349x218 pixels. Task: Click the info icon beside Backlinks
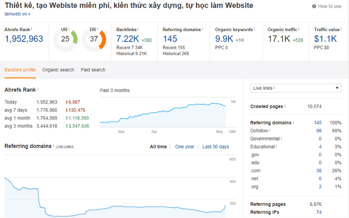tap(138, 29)
